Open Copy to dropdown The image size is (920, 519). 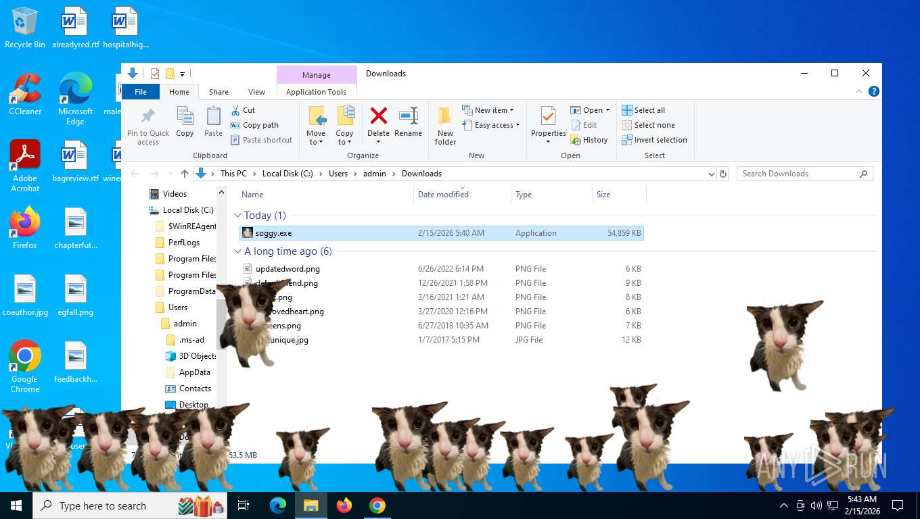[x=344, y=138]
